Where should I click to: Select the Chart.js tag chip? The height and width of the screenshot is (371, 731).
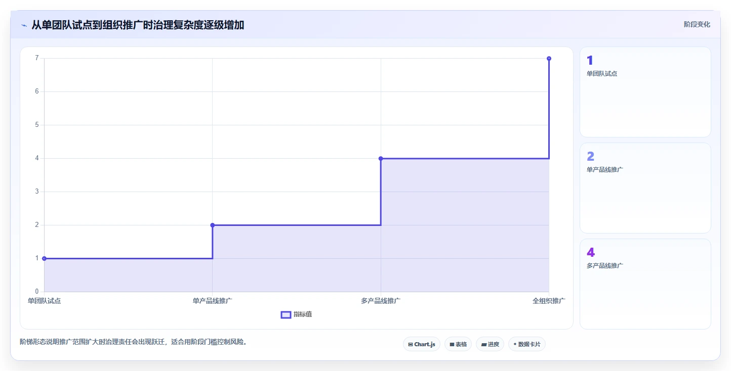pos(422,344)
